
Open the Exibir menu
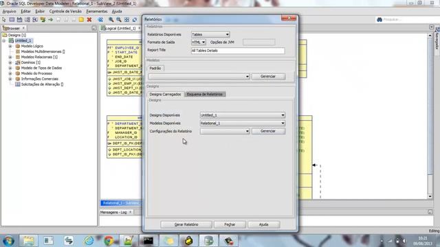(x=40, y=11)
